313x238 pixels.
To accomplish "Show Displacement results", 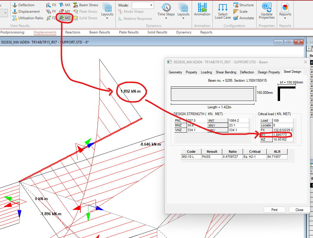I will coord(26,12).
